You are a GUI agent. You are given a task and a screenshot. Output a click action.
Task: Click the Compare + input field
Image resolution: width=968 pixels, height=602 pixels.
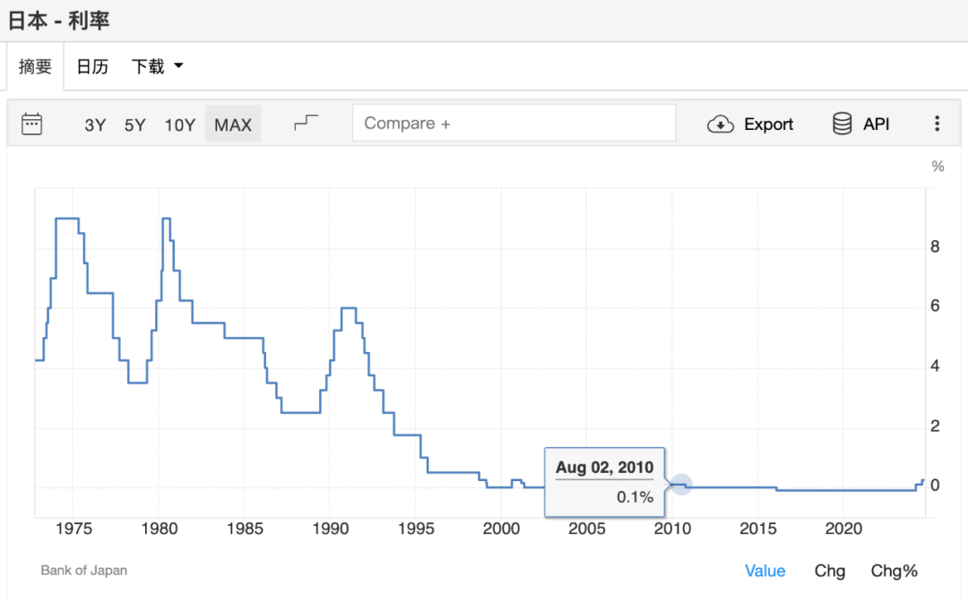click(x=514, y=124)
